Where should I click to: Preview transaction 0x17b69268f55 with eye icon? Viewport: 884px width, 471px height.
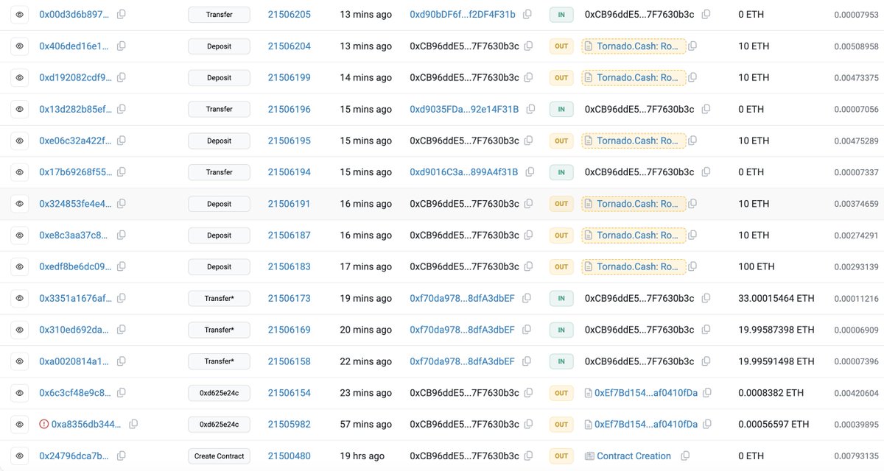tap(19, 171)
